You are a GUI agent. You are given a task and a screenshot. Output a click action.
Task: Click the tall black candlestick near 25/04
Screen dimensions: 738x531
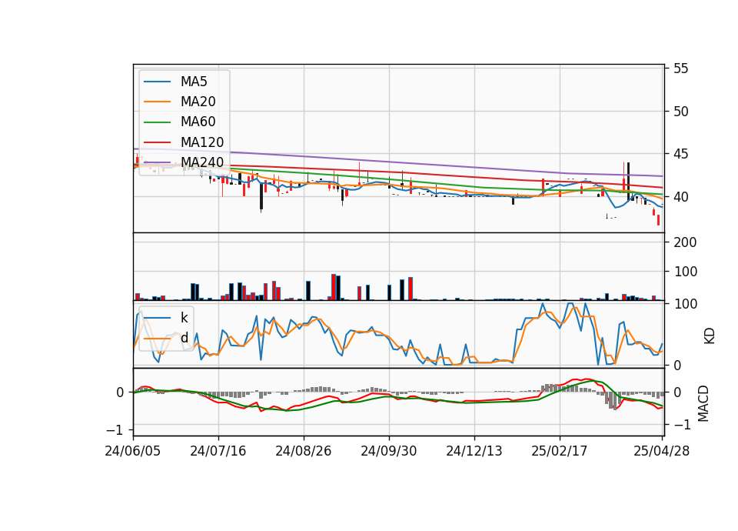(x=628, y=182)
